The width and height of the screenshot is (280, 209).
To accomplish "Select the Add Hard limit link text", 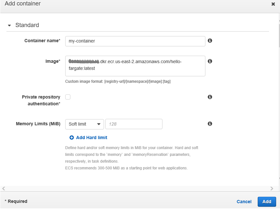I will [x=92, y=138].
